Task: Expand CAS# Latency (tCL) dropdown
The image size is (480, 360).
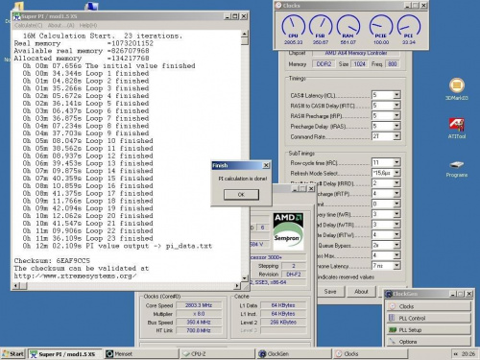Action: pos(396,95)
